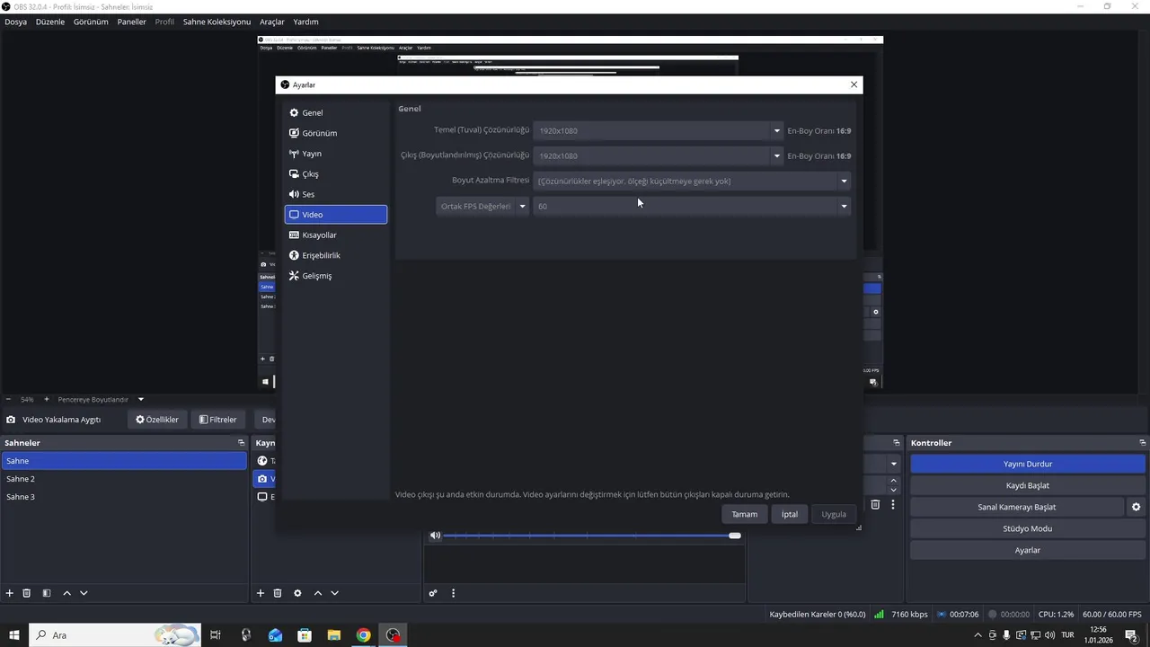Cancel settings with İptal button
The width and height of the screenshot is (1150, 647).
[x=789, y=514]
